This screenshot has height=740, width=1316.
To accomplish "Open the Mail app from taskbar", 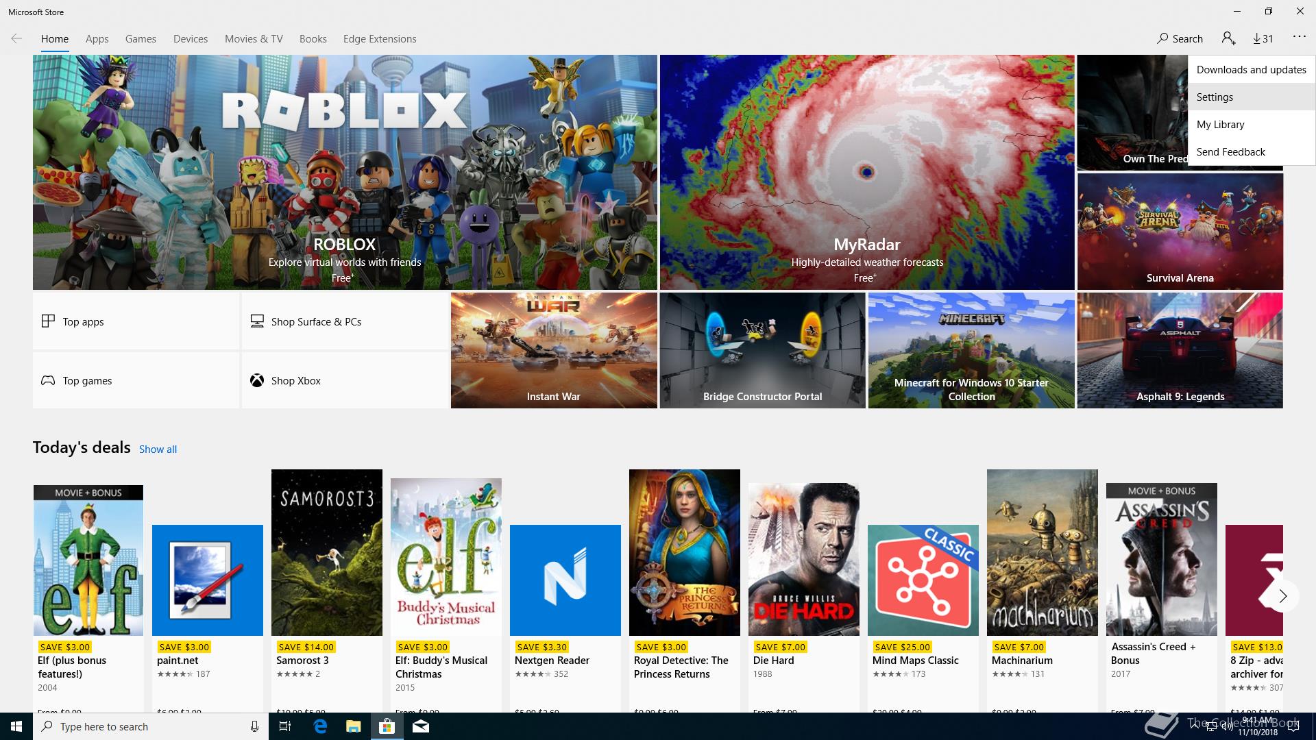I will [421, 726].
